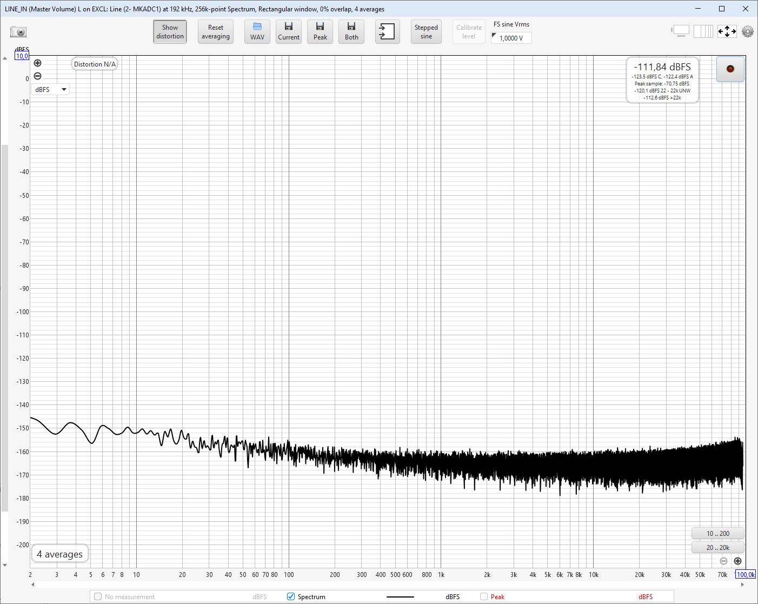
Task: Save Current trace
Action: 289,32
